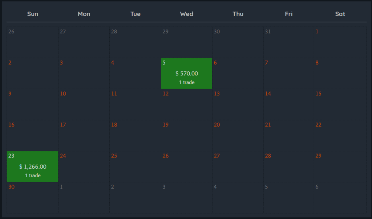This screenshot has width=372, height=219.
Task: Click the "1 trade" label under $1,266.00
Action: click(x=33, y=175)
